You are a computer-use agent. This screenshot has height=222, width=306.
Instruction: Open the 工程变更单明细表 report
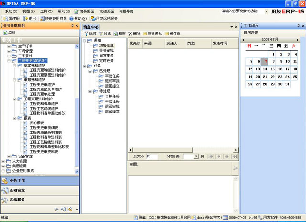(x=44, y=128)
